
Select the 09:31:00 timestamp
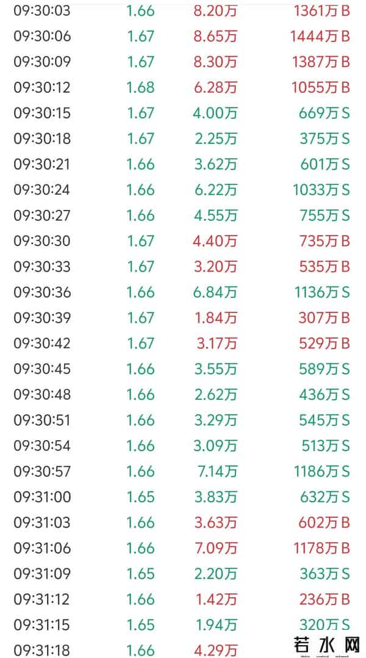42,497
